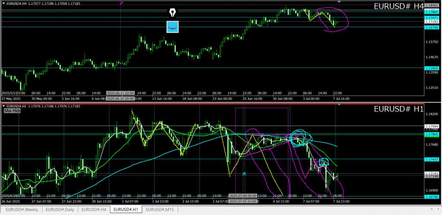Open the EURUSD#,H4 chart tab
This screenshot has width=442, height=215.
[x=94, y=209]
